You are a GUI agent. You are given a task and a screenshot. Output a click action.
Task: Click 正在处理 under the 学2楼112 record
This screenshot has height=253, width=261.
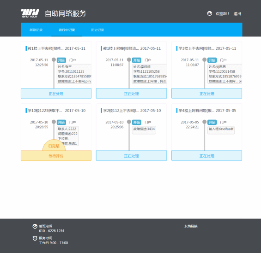point(131,156)
